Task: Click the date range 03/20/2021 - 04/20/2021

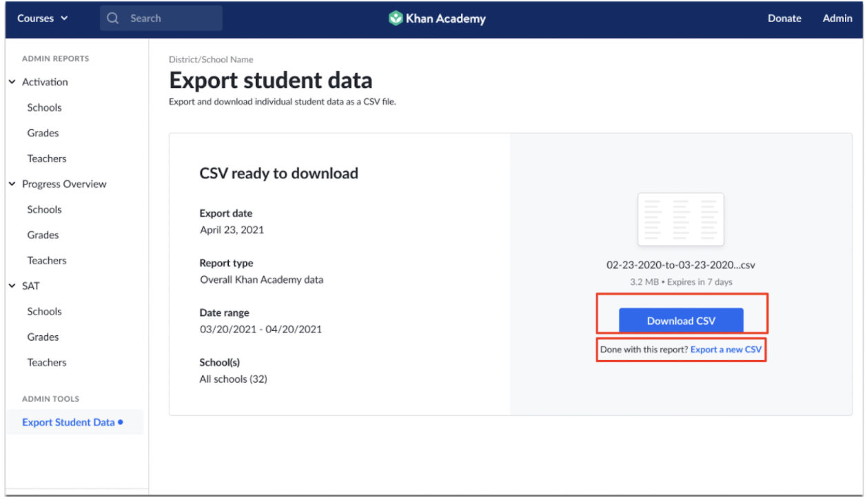Action: click(x=261, y=329)
